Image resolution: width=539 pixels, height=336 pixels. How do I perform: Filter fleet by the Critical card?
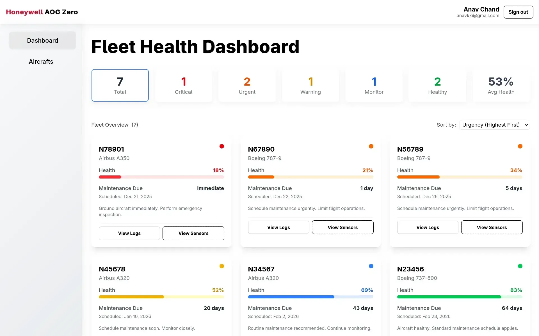pos(184,85)
